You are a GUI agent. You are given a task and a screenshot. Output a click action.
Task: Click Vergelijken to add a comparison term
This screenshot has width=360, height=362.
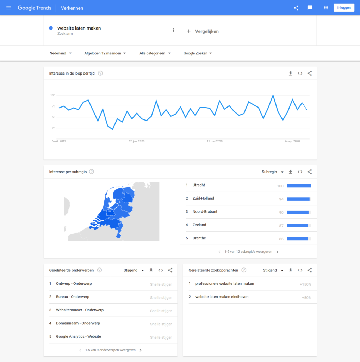(203, 31)
